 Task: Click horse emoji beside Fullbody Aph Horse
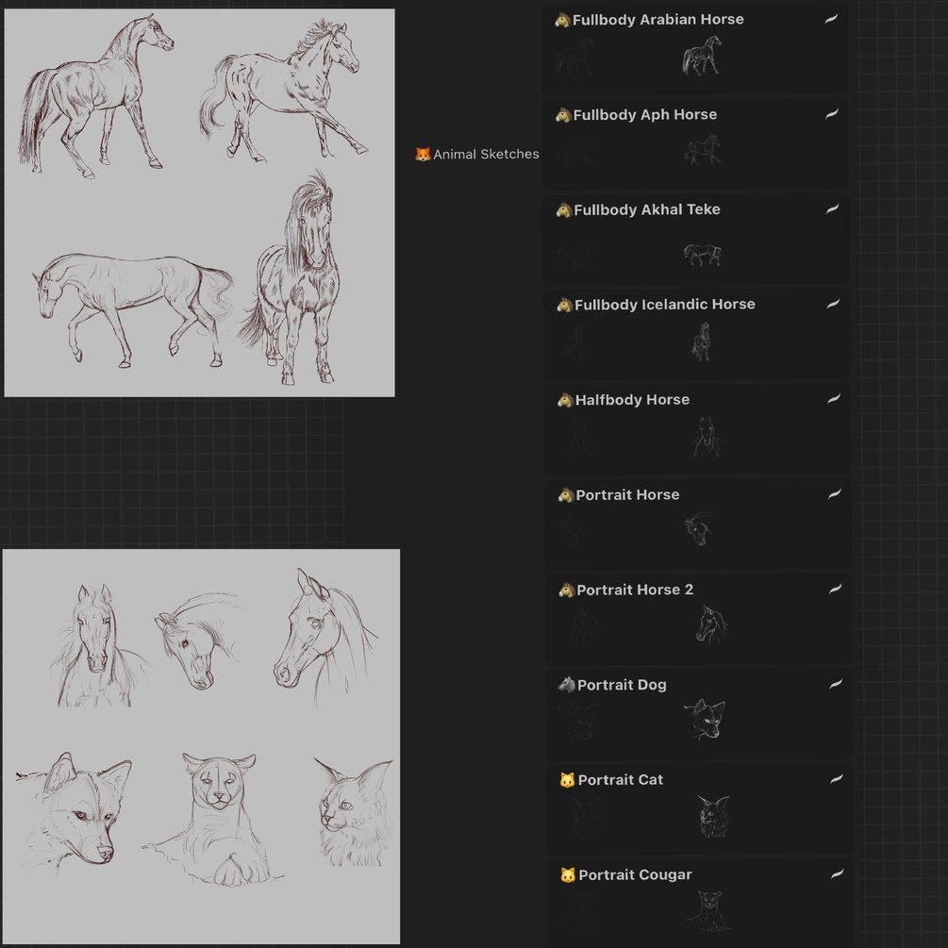tap(563, 115)
